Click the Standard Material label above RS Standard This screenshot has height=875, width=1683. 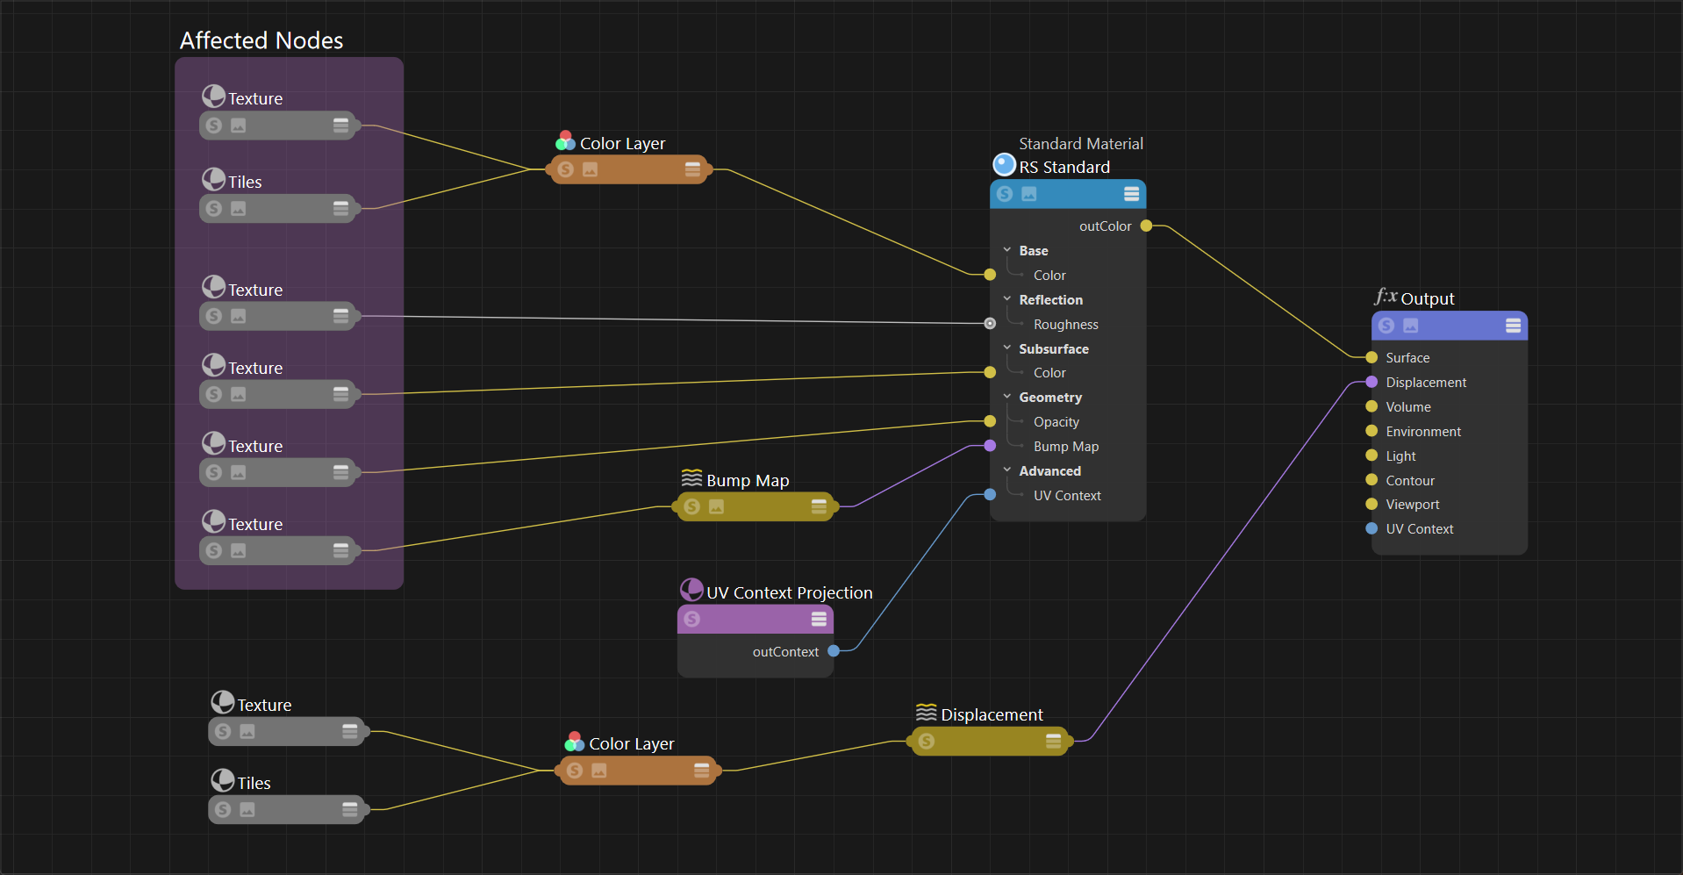1080,144
